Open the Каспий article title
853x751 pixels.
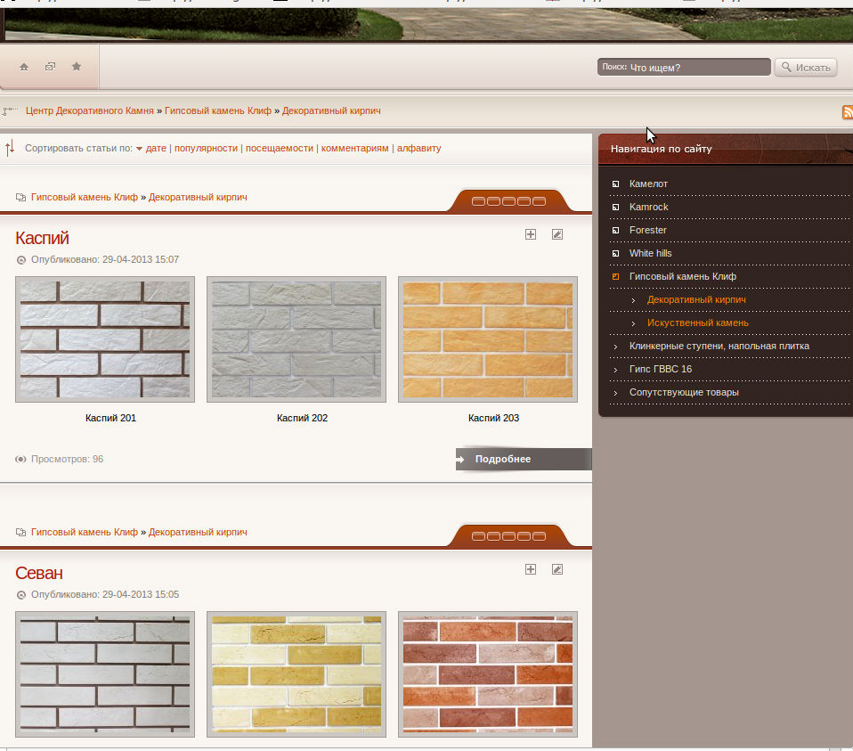[x=42, y=239]
